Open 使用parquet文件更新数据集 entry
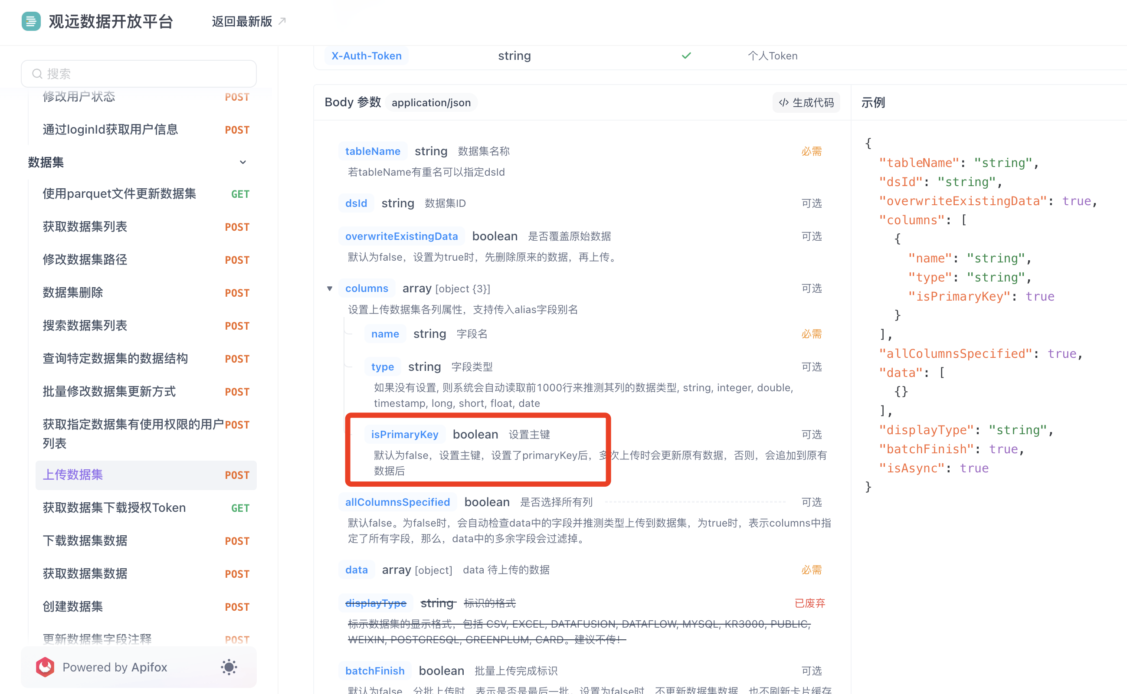The width and height of the screenshot is (1127, 694). (146, 194)
